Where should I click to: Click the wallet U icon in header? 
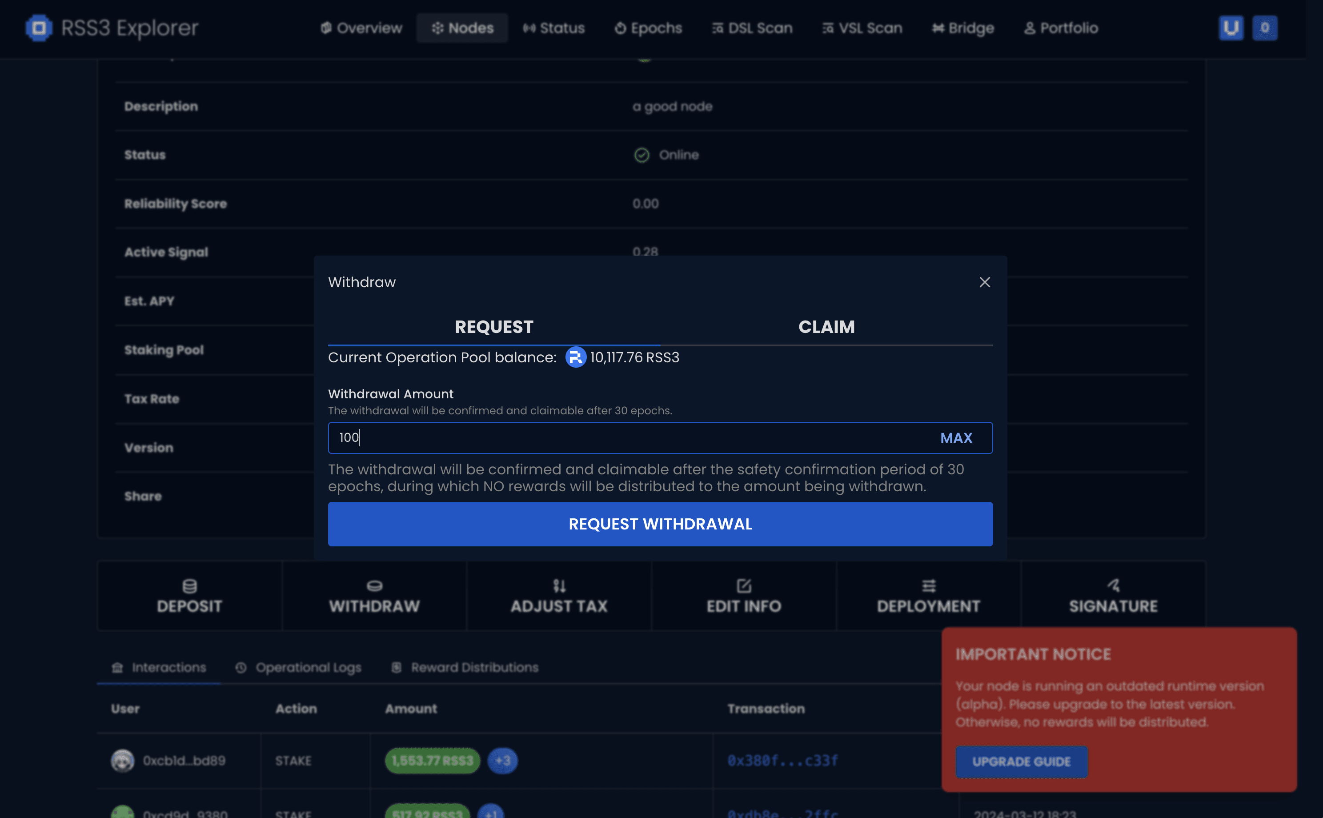[1231, 28]
